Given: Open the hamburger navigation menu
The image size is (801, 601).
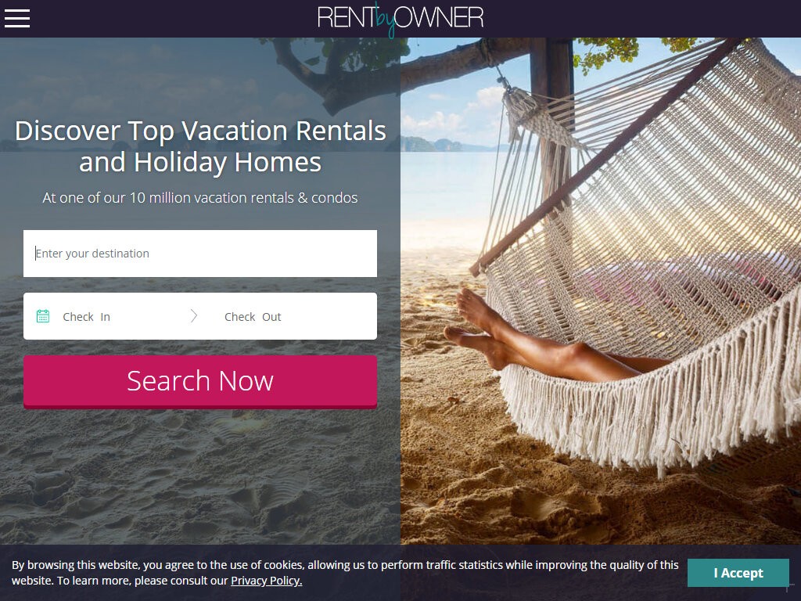Looking at the screenshot, I should click(x=17, y=19).
